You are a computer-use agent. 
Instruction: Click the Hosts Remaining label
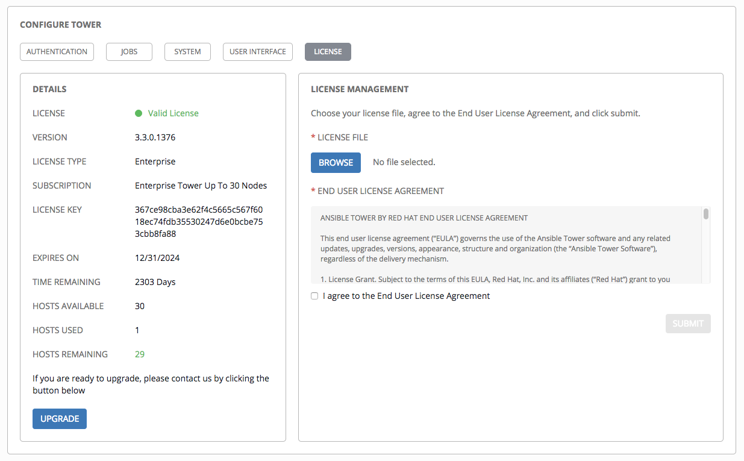70,354
